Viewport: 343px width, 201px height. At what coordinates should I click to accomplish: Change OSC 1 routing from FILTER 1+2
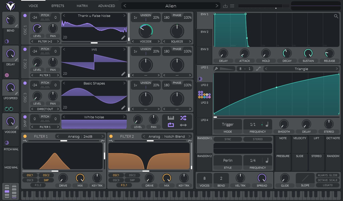[44, 41]
